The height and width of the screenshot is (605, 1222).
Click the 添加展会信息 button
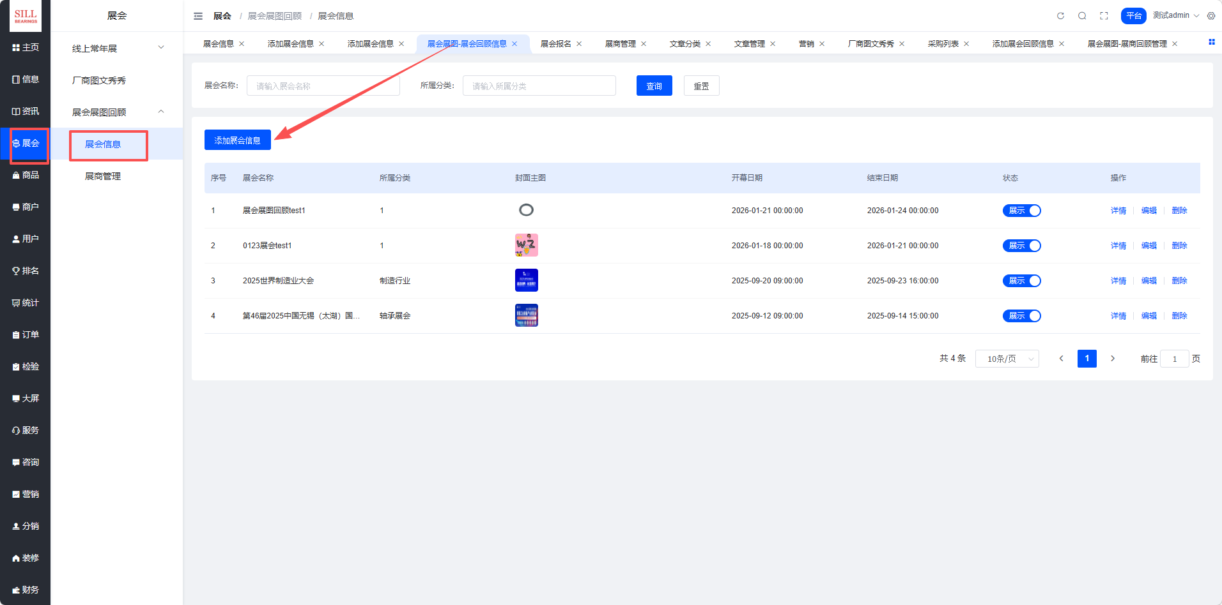point(237,140)
